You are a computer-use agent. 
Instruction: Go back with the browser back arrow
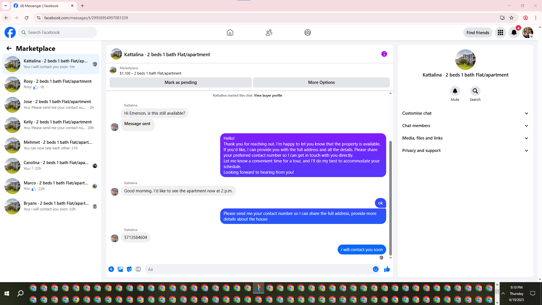pyautogui.click(x=6, y=18)
